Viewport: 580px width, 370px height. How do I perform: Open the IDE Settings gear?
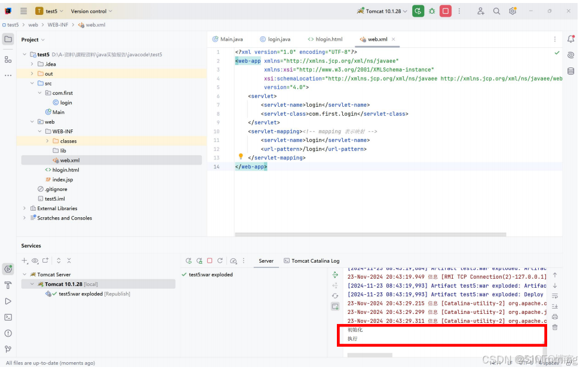[x=513, y=11]
